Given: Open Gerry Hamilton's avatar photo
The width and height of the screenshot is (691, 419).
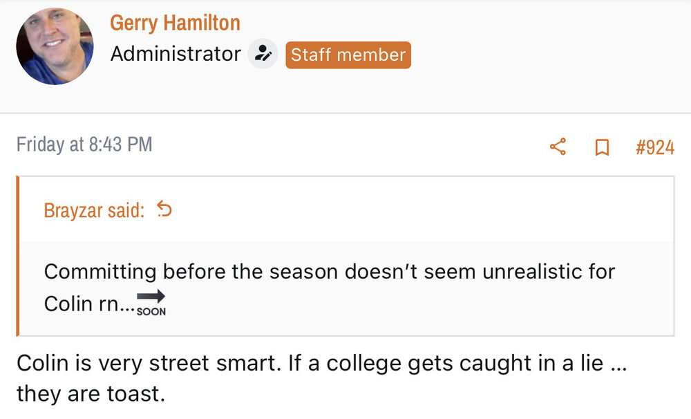Looking at the screenshot, I should tap(55, 47).
